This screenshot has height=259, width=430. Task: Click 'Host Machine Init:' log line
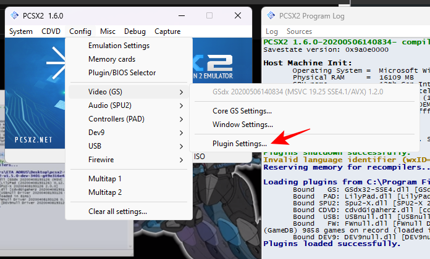pyautogui.click(x=308, y=63)
